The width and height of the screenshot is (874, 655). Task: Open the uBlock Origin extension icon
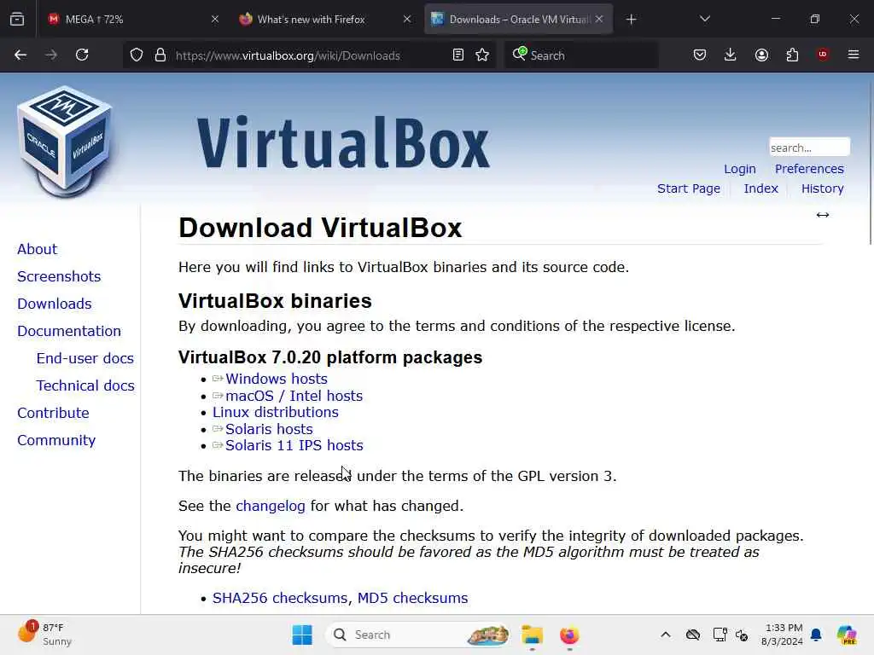(823, 54)
